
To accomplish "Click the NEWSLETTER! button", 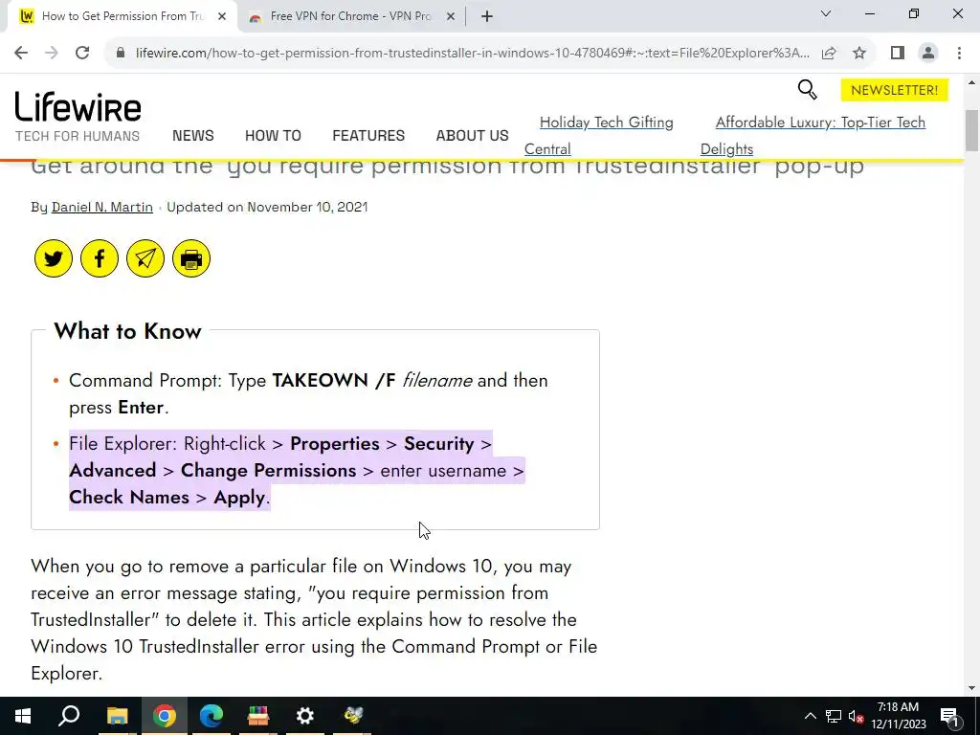I will 895,90.
